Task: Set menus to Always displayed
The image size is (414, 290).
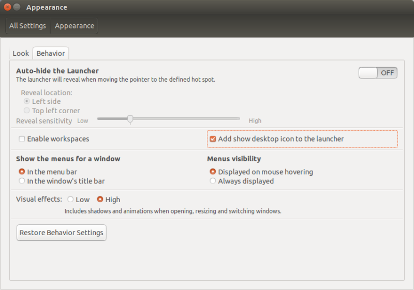Action: (x=213, y=181)
